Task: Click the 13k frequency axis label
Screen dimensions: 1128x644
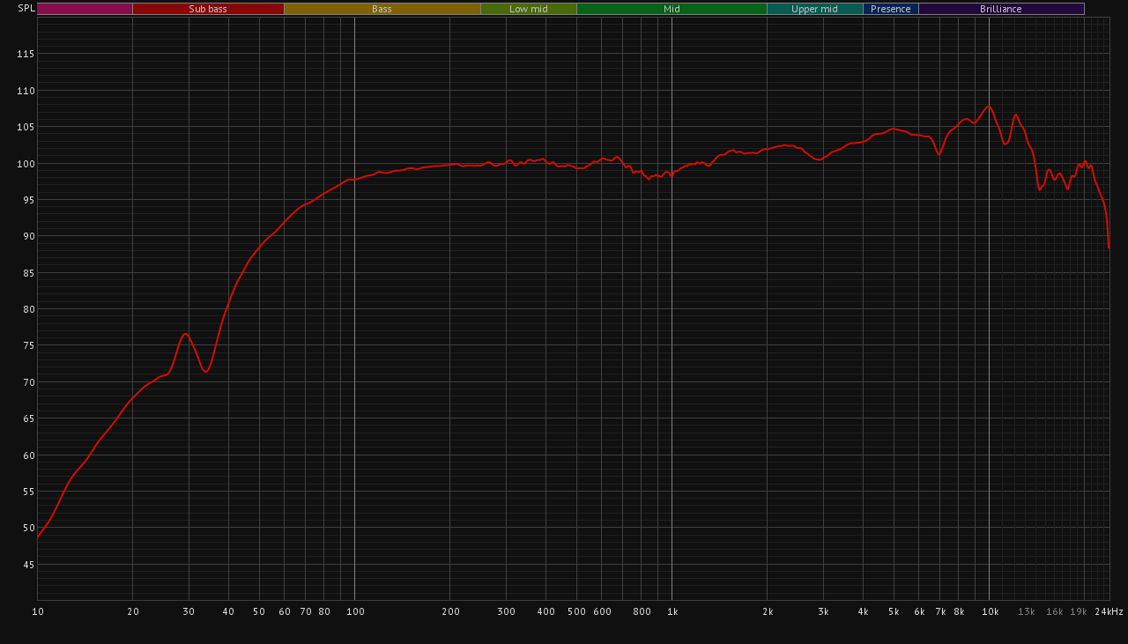Action: [x=1026, y=611]
